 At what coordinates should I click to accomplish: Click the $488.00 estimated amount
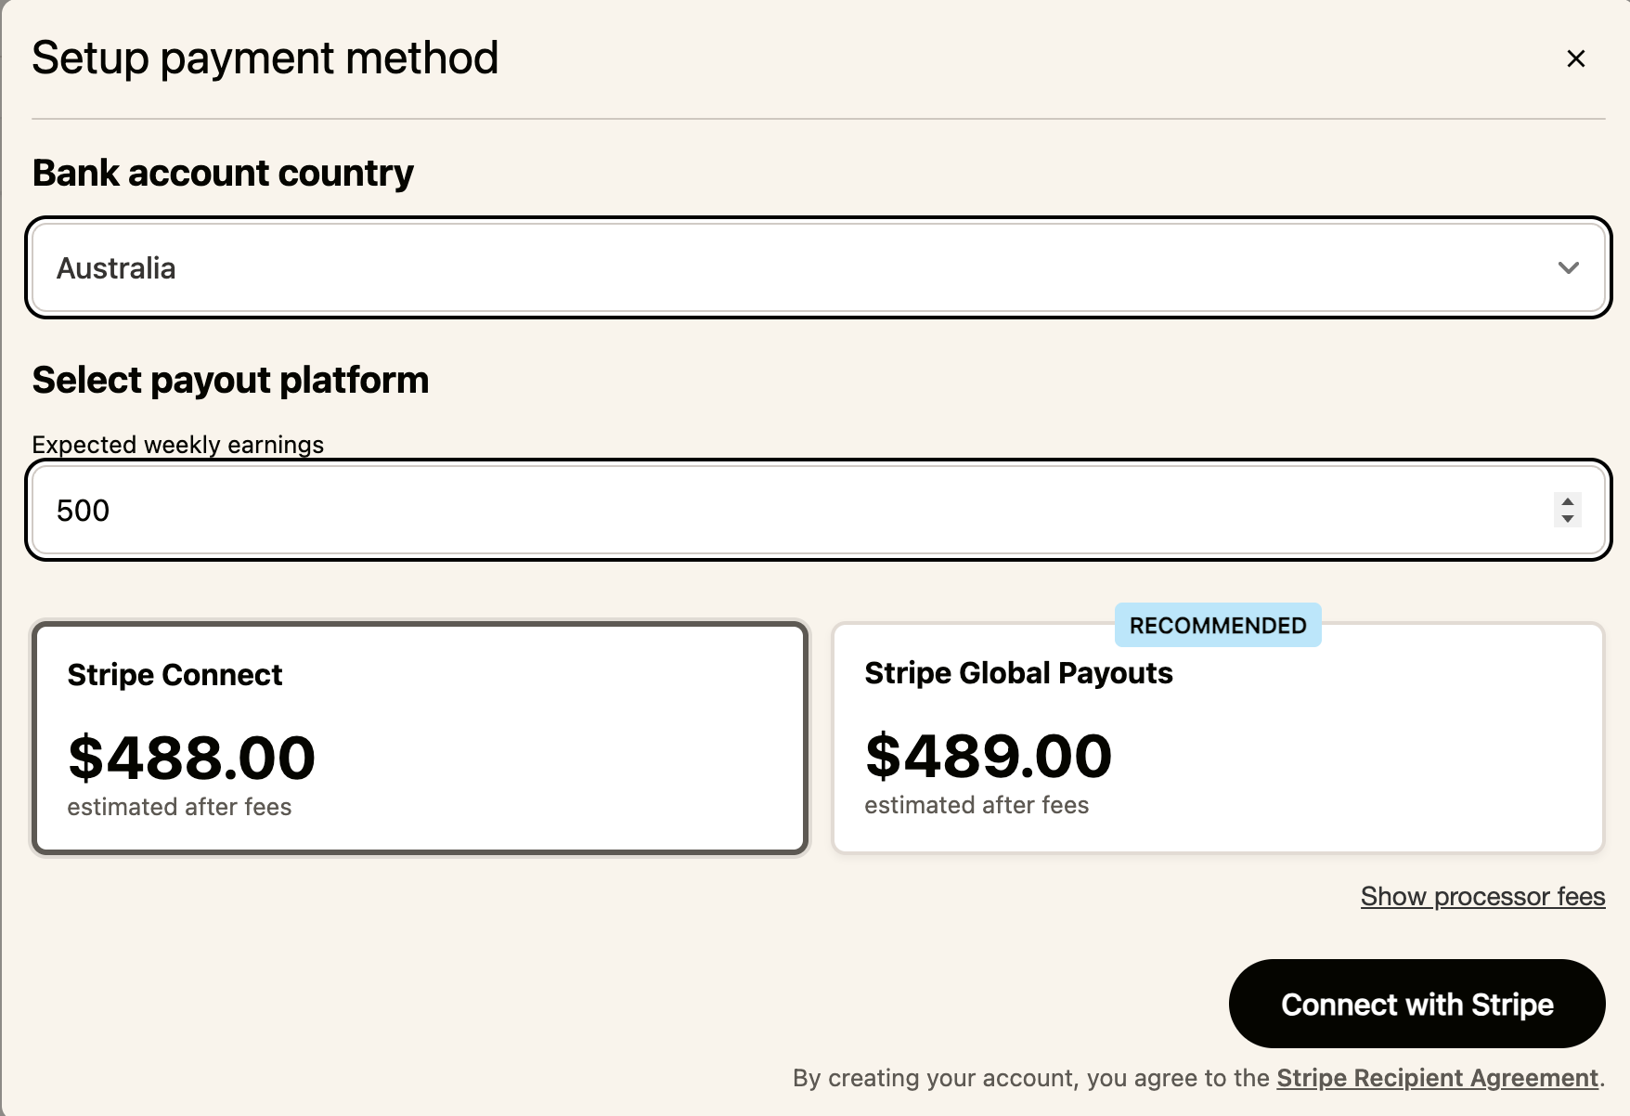pos(191,758)
